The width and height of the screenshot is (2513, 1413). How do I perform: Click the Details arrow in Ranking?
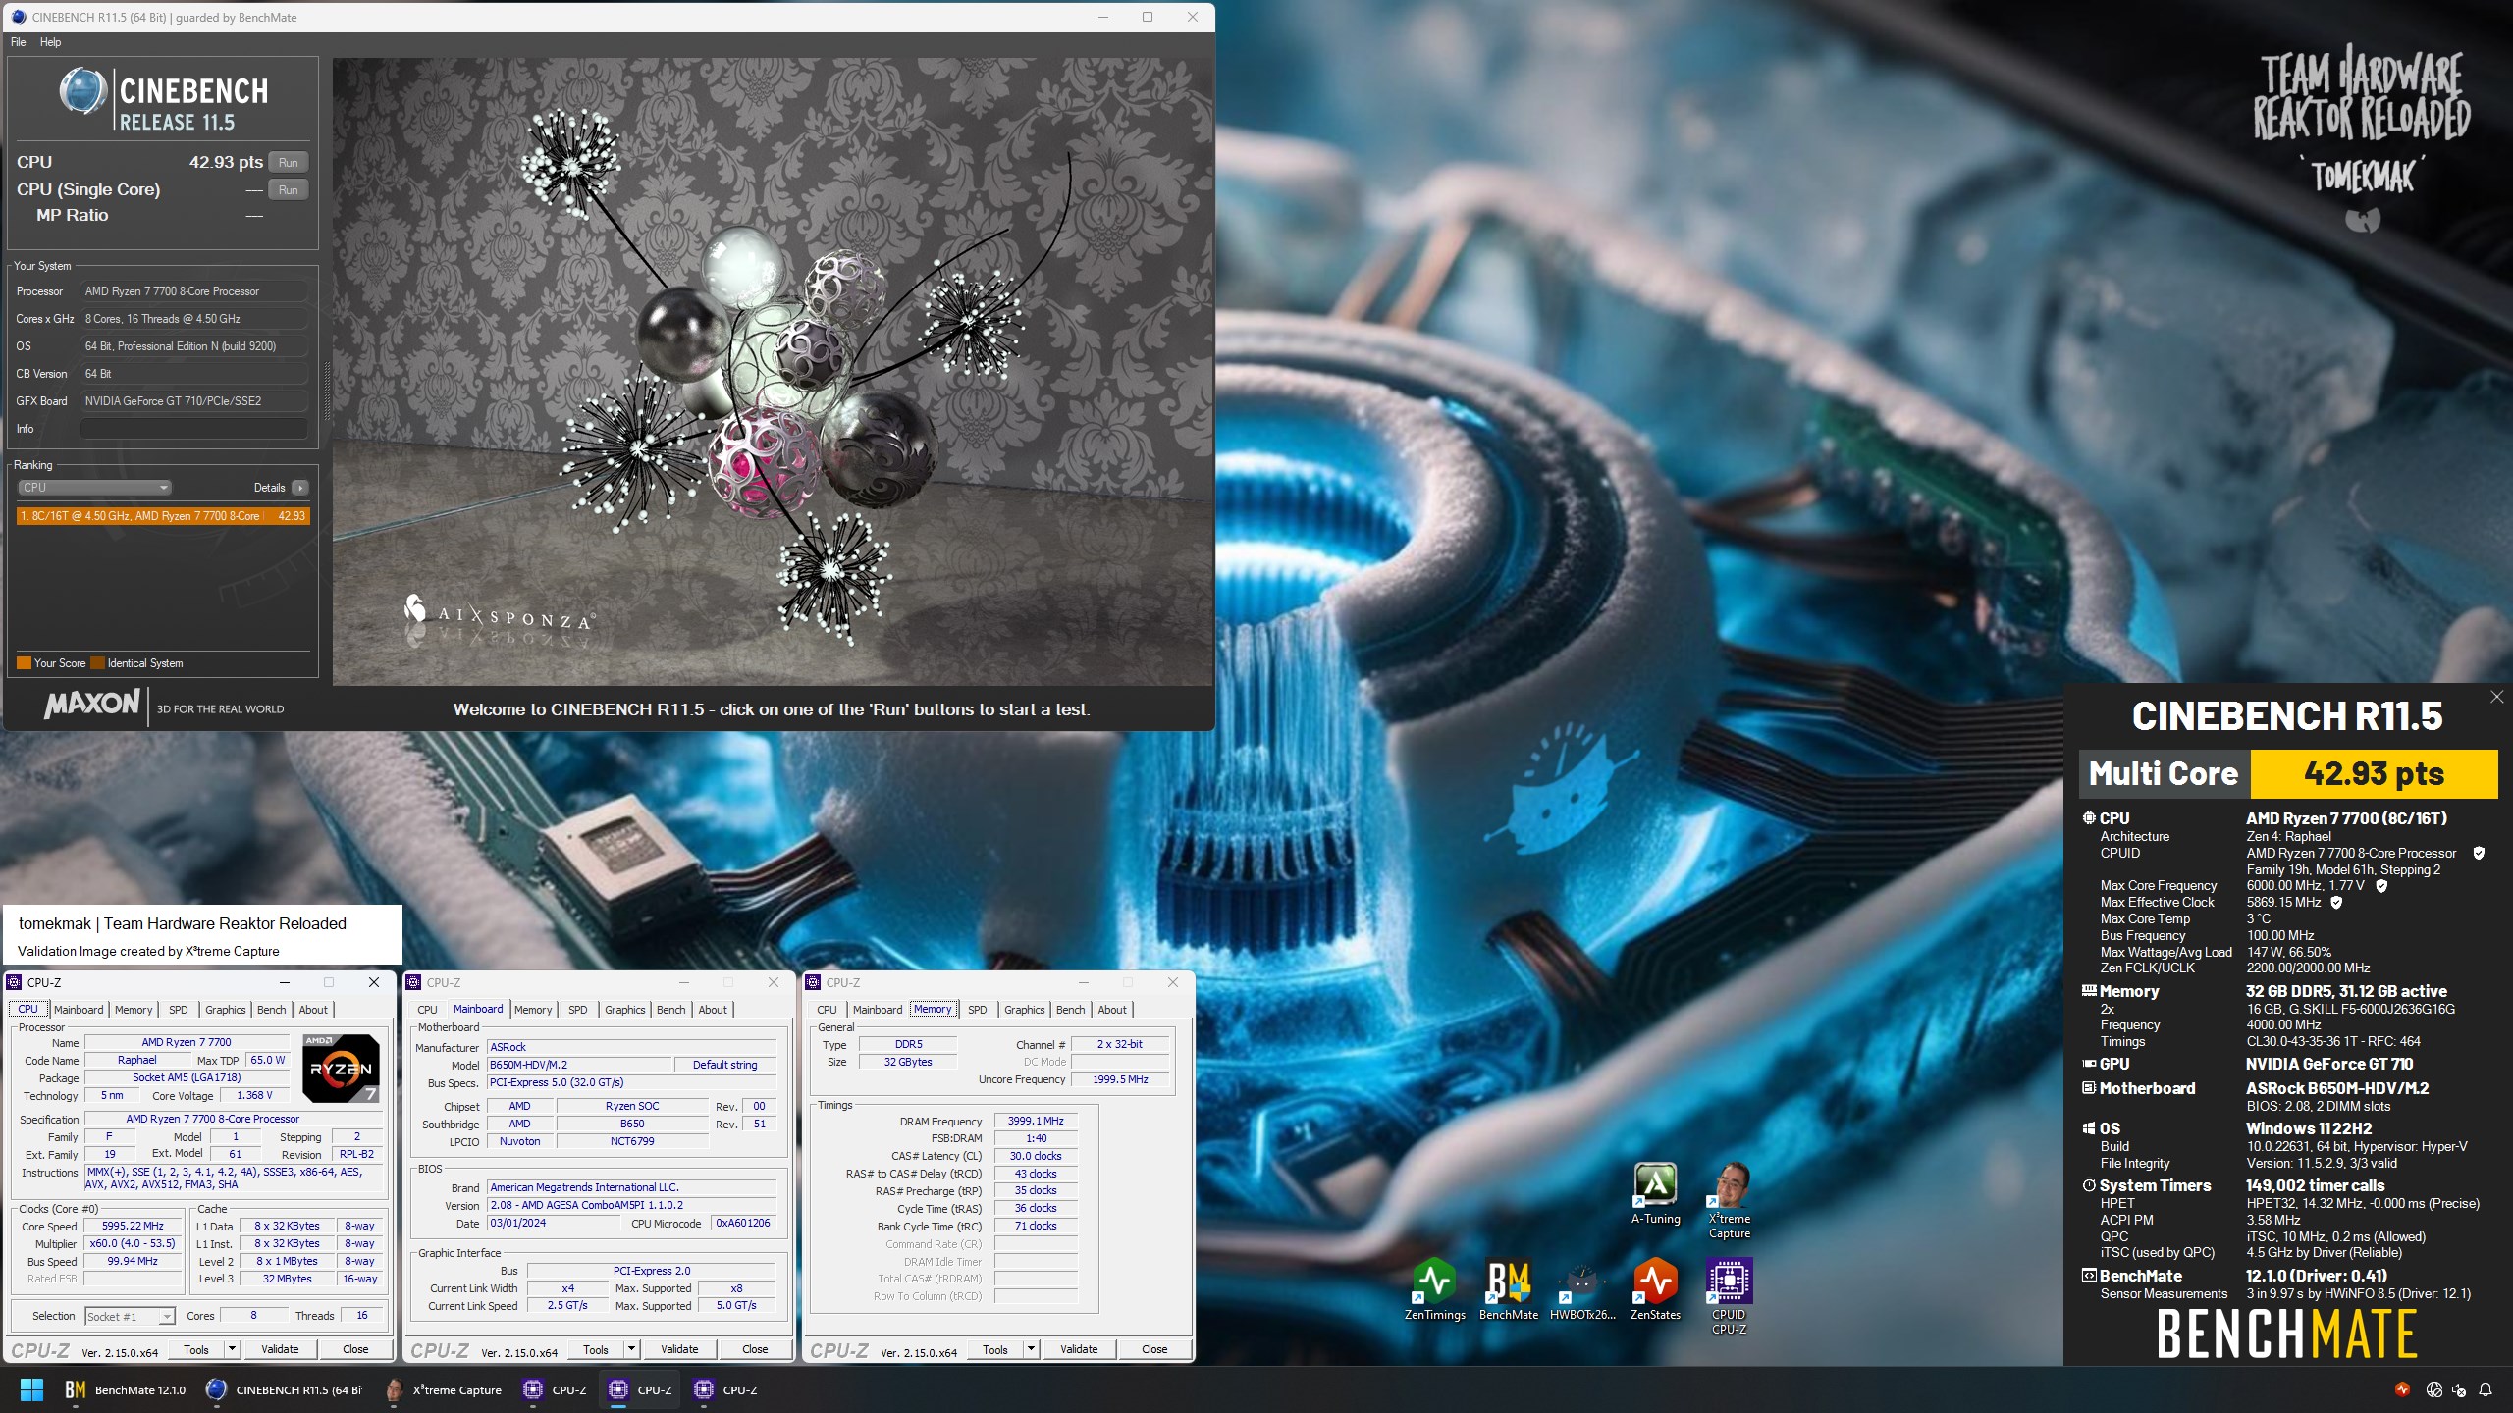pos(299,488)
